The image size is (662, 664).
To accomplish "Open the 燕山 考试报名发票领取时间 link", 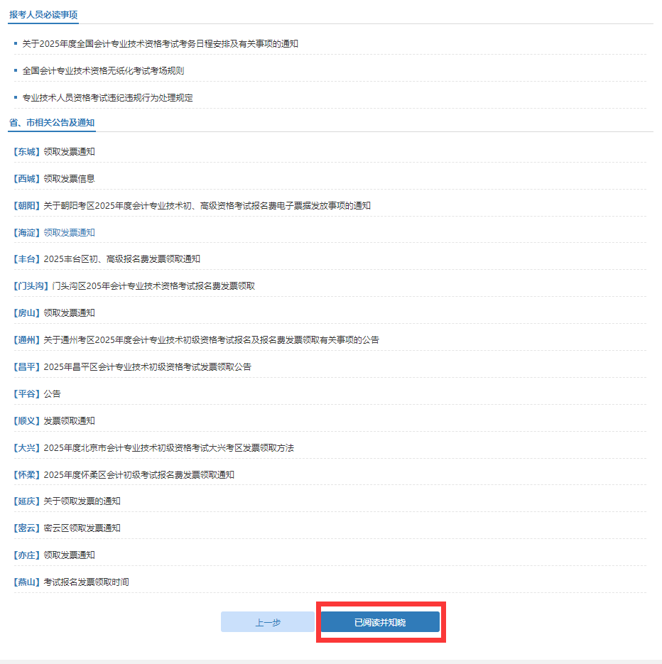I will click(86, 582).
